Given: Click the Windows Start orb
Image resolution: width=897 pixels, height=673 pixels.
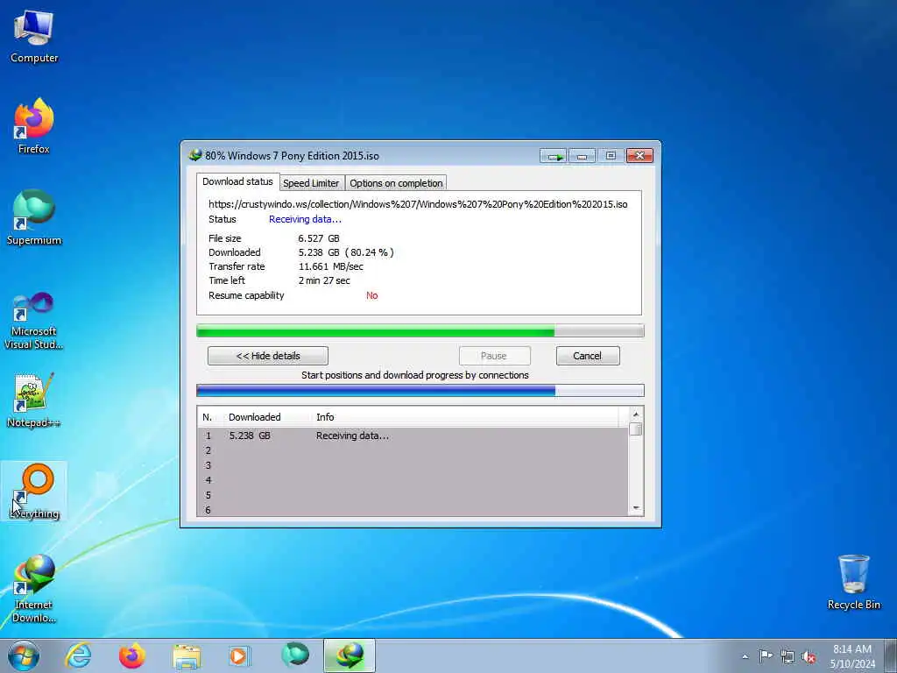Looking at the screenshot, I should click(24, 655).
